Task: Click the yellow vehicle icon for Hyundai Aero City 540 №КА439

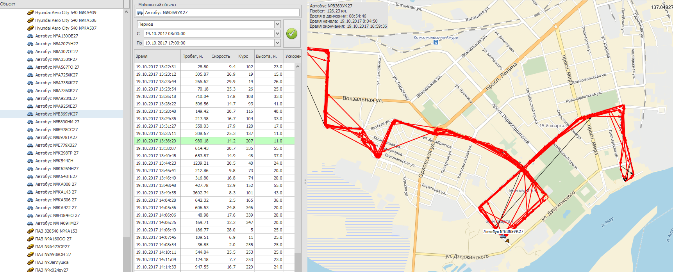Action: (30, 12)
